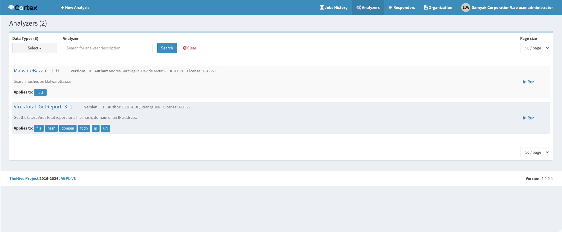Click the 'Analyzers (2)' page heading

(28, 23)
